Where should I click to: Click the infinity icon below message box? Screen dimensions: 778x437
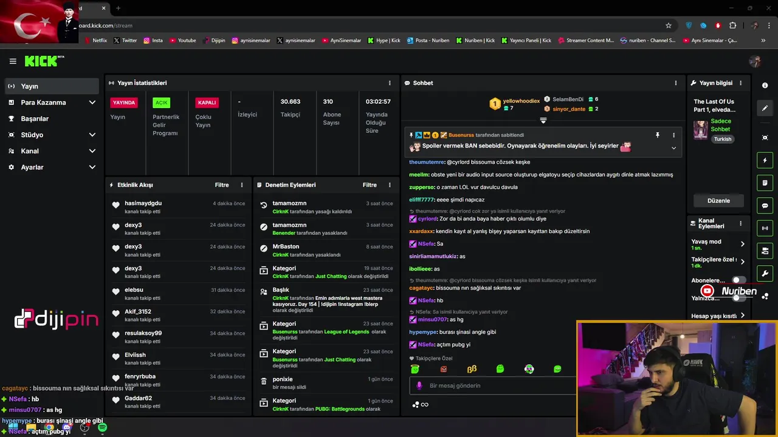click(x=424, y=405)
